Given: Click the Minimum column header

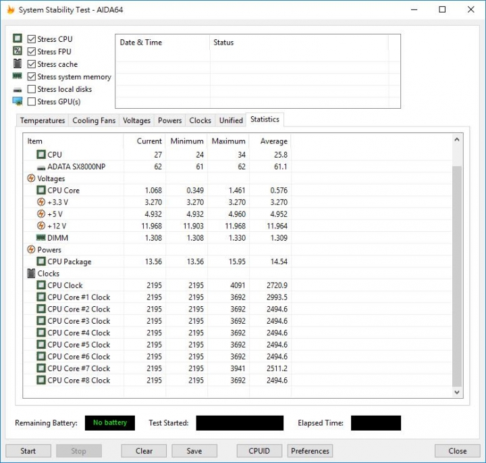Looking at the screenshot, I should [186, 141].
